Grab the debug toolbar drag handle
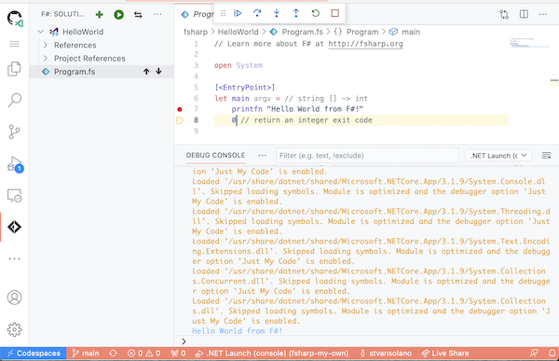This screenshot has height=361, width=559. click(224, 14)
